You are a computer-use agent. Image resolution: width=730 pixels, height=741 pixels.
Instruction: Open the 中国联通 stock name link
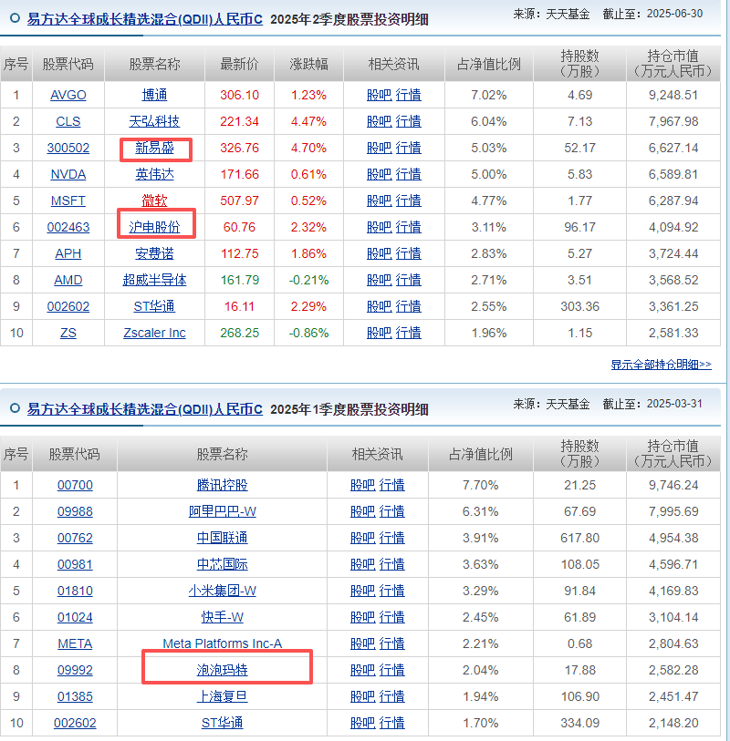[222, 539]
